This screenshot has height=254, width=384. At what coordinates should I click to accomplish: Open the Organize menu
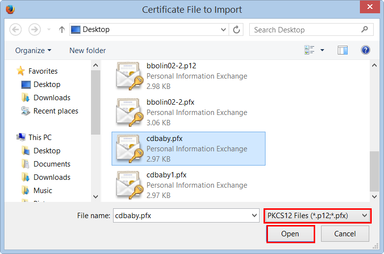click(x=33, y=50)
